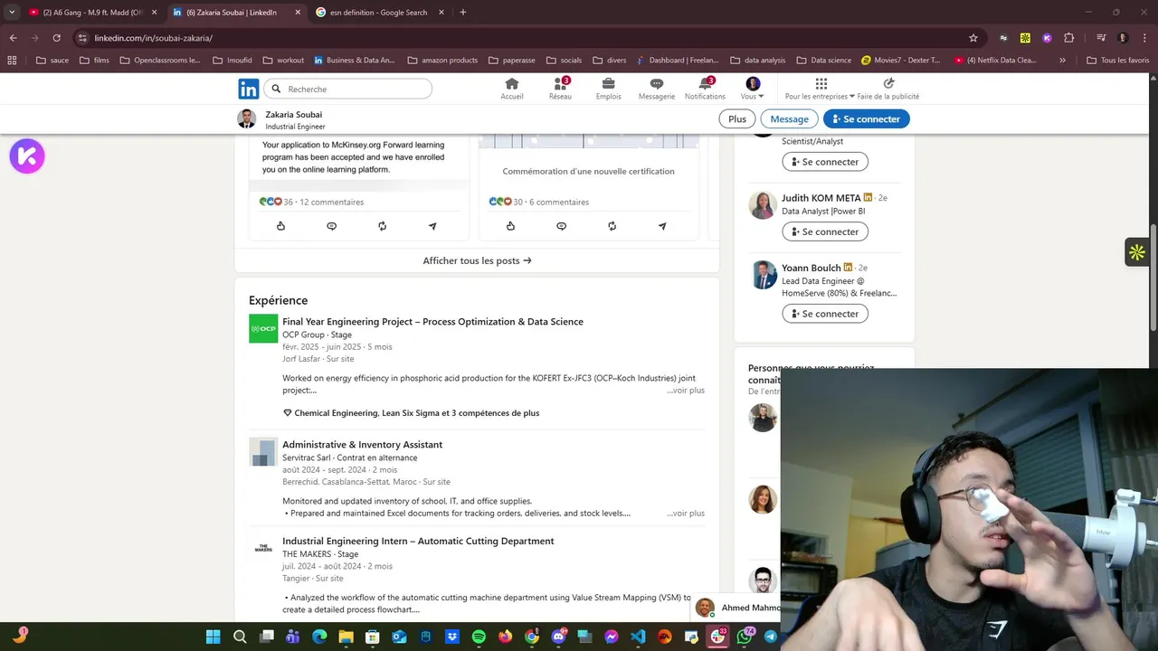Expand Pour les entreprises menu
The width and height of the screenshot is (1158, 651).
pyautogui.click(x=820, y=89)
